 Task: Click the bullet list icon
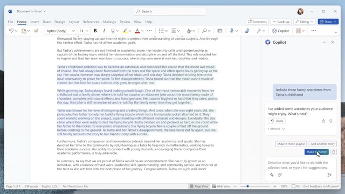click(161, 31)
